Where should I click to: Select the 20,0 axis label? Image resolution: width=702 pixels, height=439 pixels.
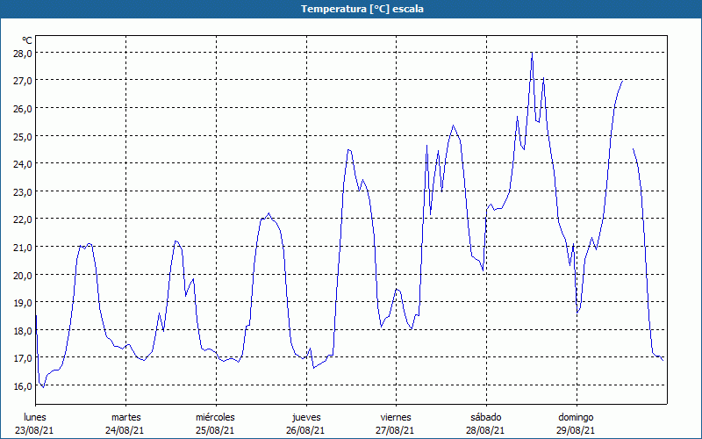(24, 275)
